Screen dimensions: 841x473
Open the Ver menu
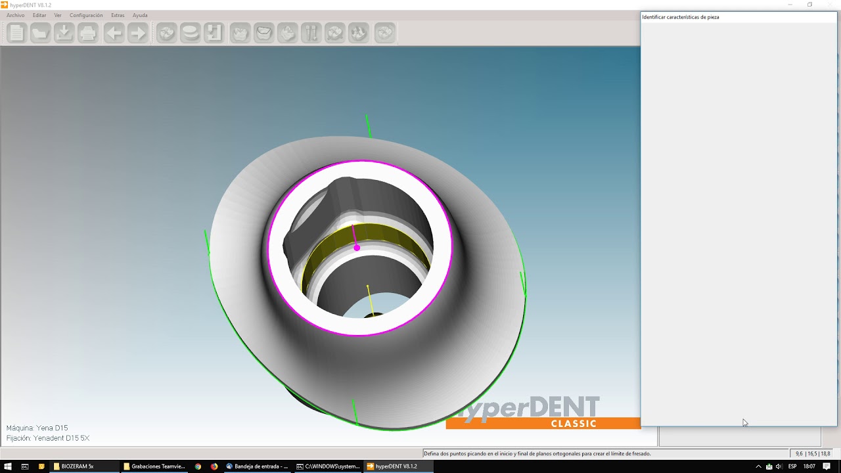(x=58, y=15)
